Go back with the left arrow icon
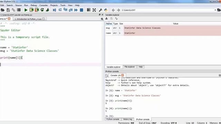 pyautogui.click(x=113, y=10)
